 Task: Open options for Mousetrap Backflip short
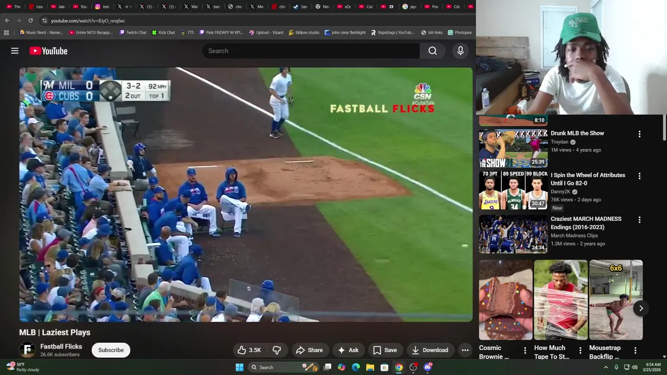(635, 351)
